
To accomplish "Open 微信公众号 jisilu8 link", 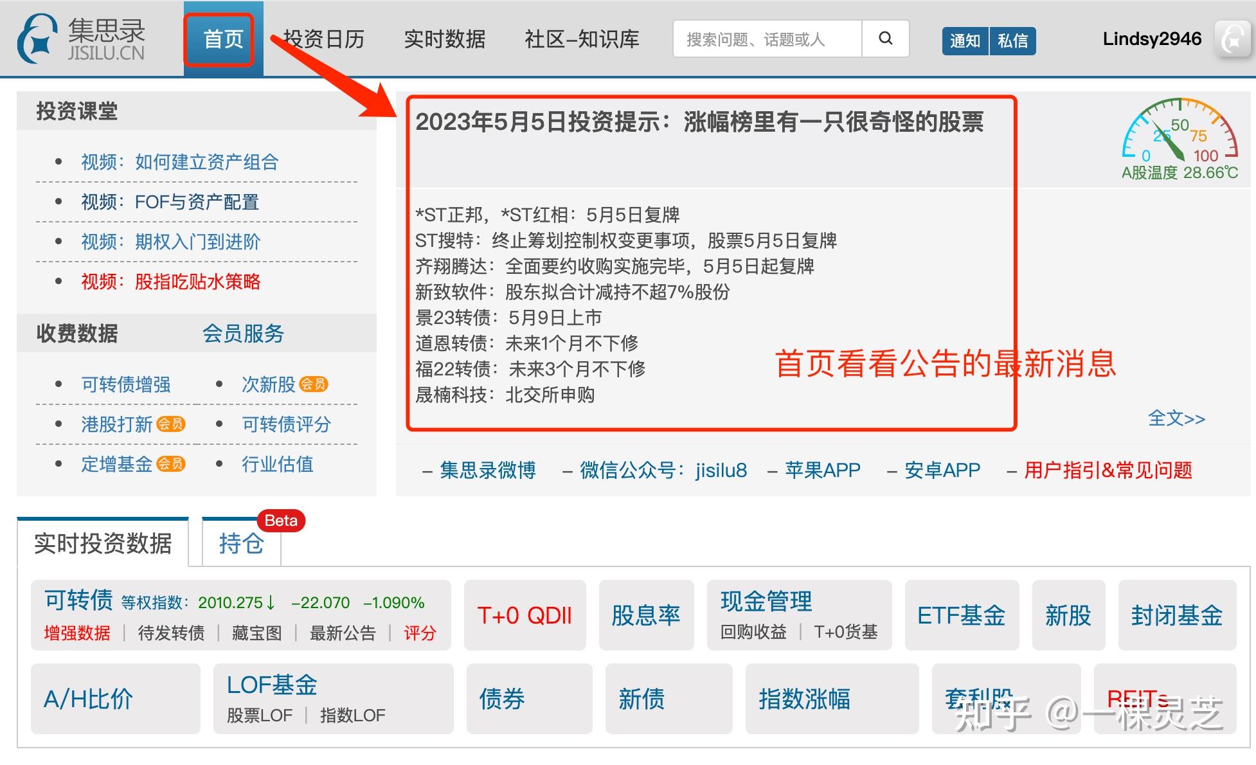I will 663,470.
